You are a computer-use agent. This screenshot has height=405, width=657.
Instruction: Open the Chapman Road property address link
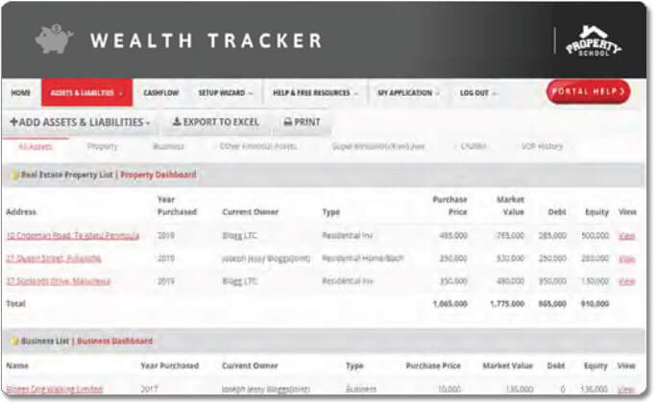point(73,235)
